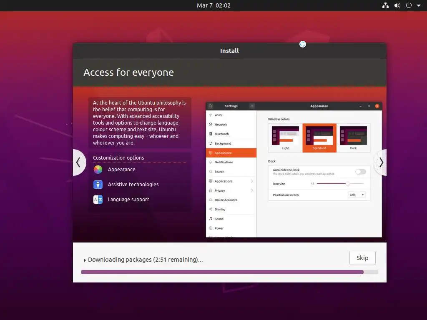Click the Customization options heading
Screen dimensions: 427x320
(118, 158)
